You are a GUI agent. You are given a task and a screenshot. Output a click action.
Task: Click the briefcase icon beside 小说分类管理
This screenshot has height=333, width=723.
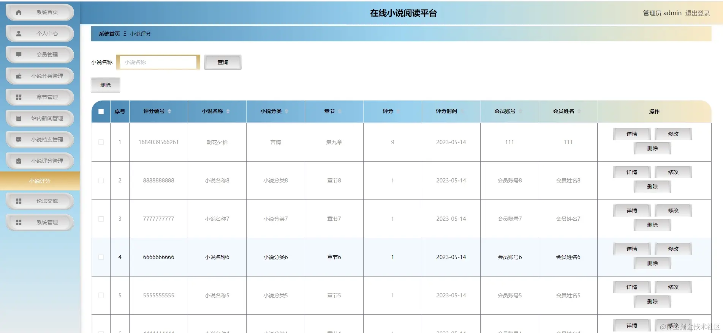tap(19, 76)
